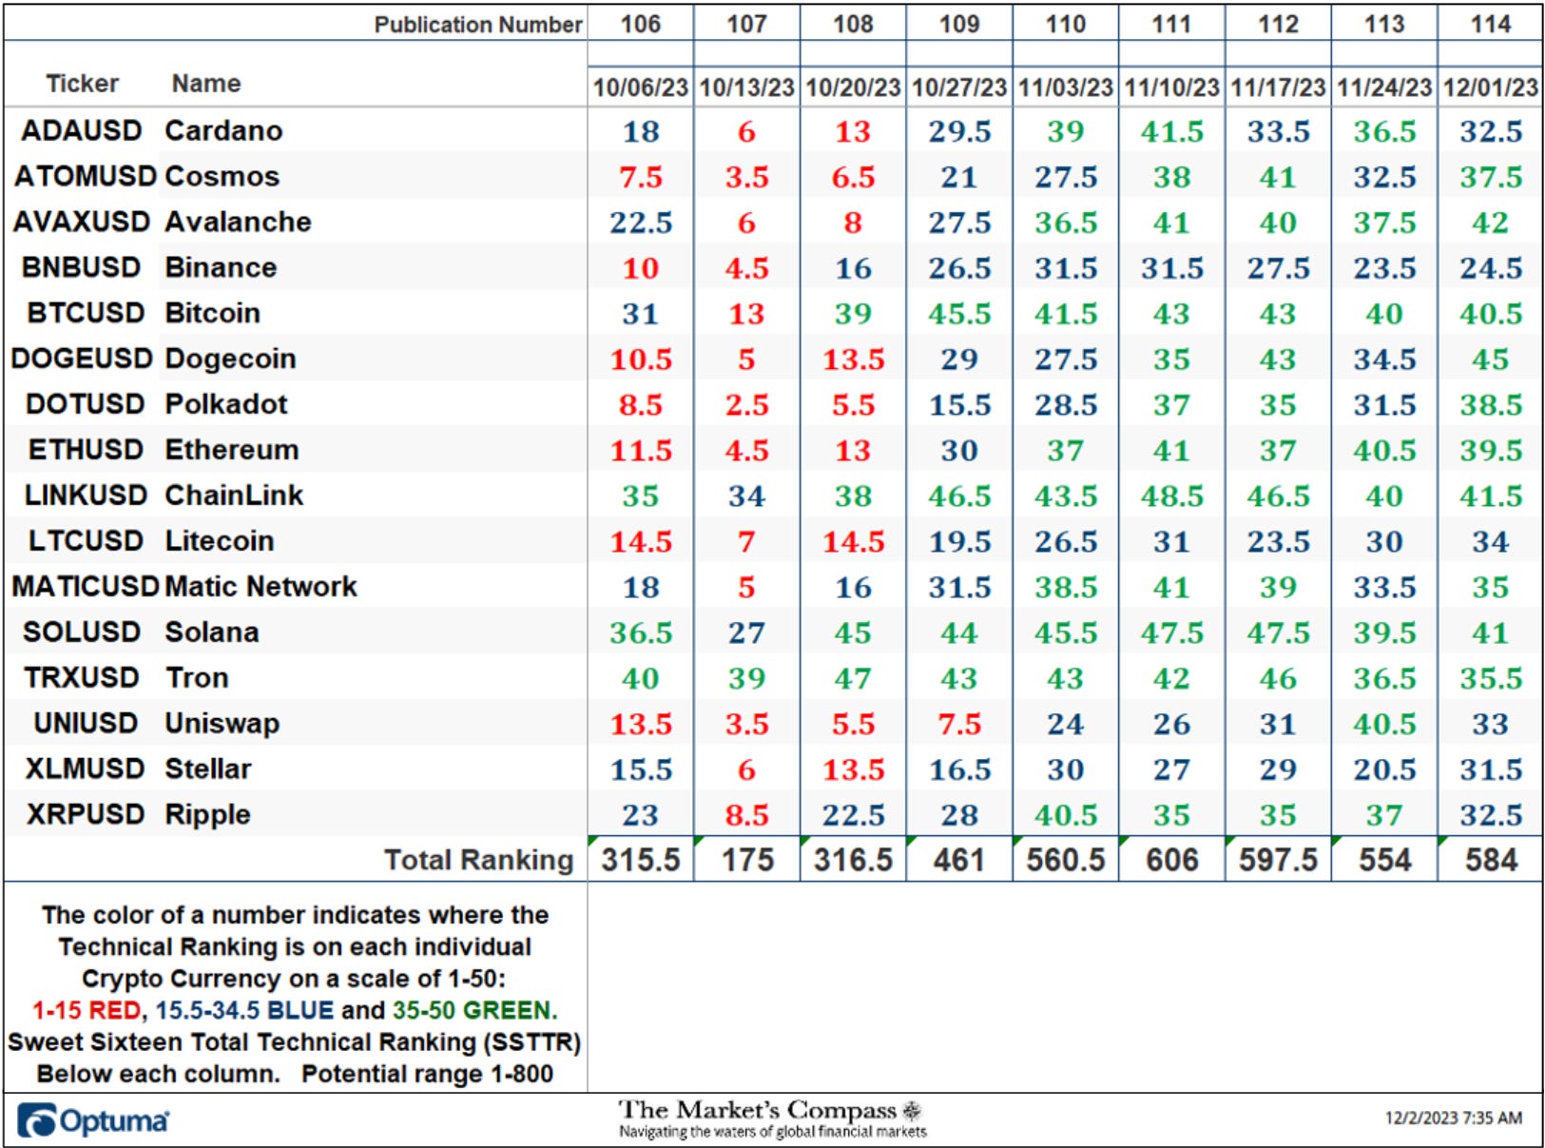Select the BNBUSD ticker cell
Viewport: 1545px width, 1148px height.
click(82, 267)
